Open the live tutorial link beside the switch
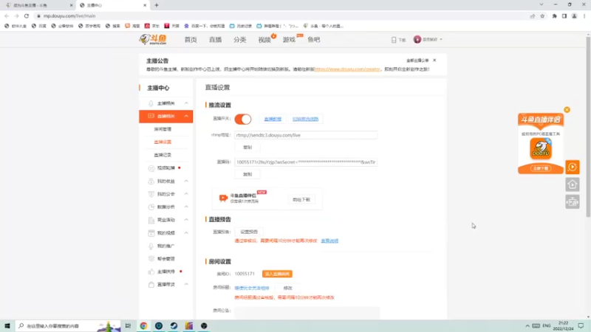 (x=273, y=119)
